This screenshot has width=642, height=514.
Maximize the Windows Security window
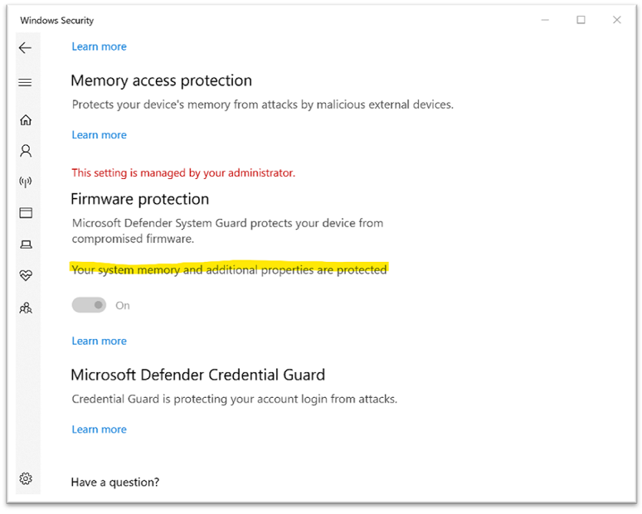581,20
